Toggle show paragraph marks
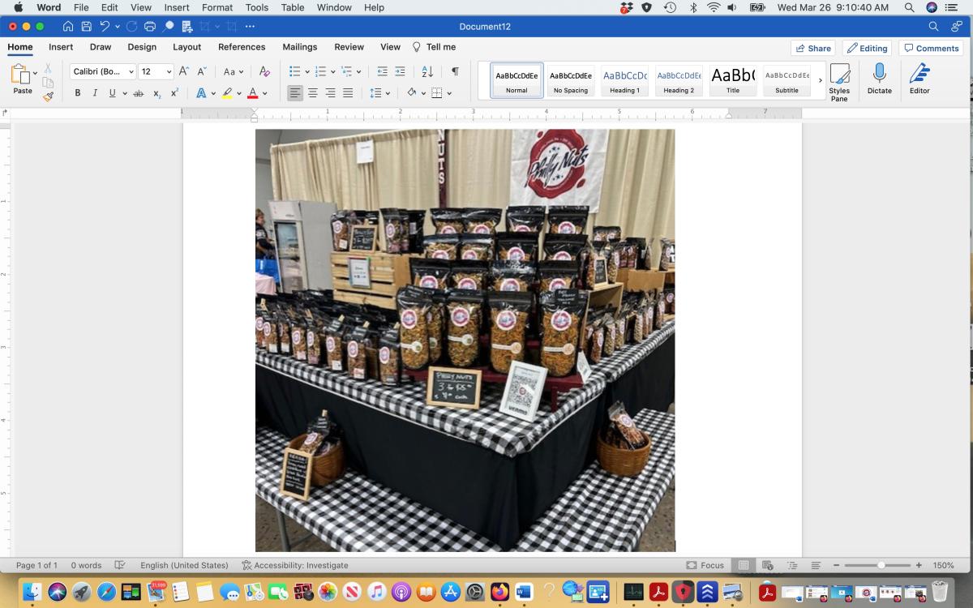This screenshot has height=608, width=973. tap(455, 71)
